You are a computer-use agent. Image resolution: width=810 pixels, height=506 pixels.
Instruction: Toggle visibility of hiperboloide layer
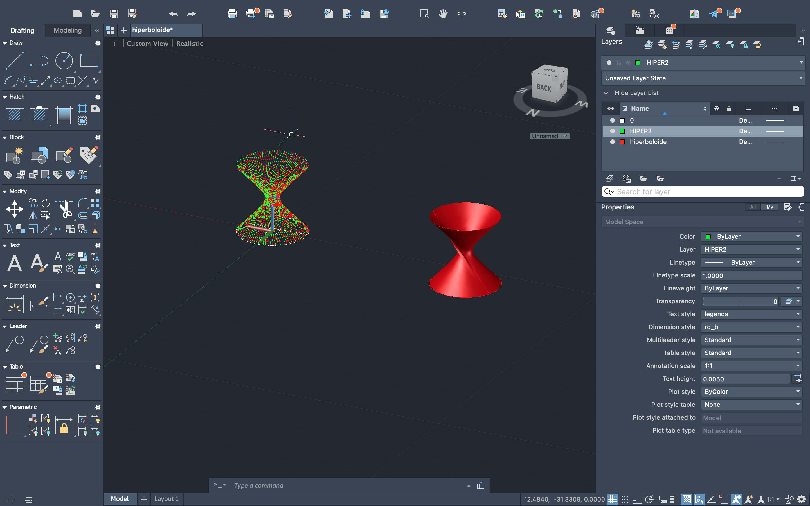point(612,142)
